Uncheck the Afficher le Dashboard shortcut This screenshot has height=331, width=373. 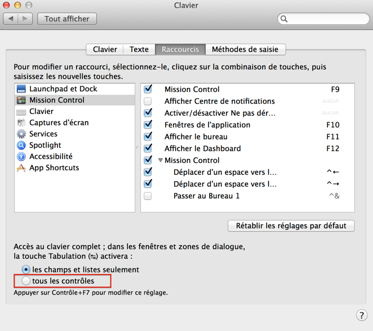click(148, 148)
